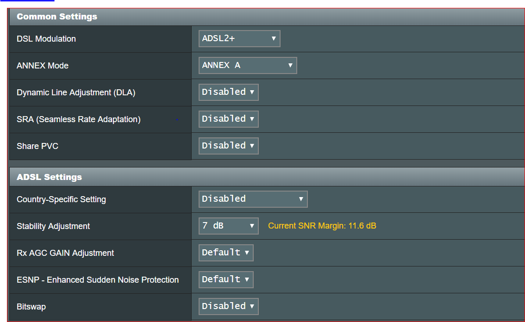Open SRA Seamless Rate Adaptation dropdown

pyautogui.click(x=228, y=119)
